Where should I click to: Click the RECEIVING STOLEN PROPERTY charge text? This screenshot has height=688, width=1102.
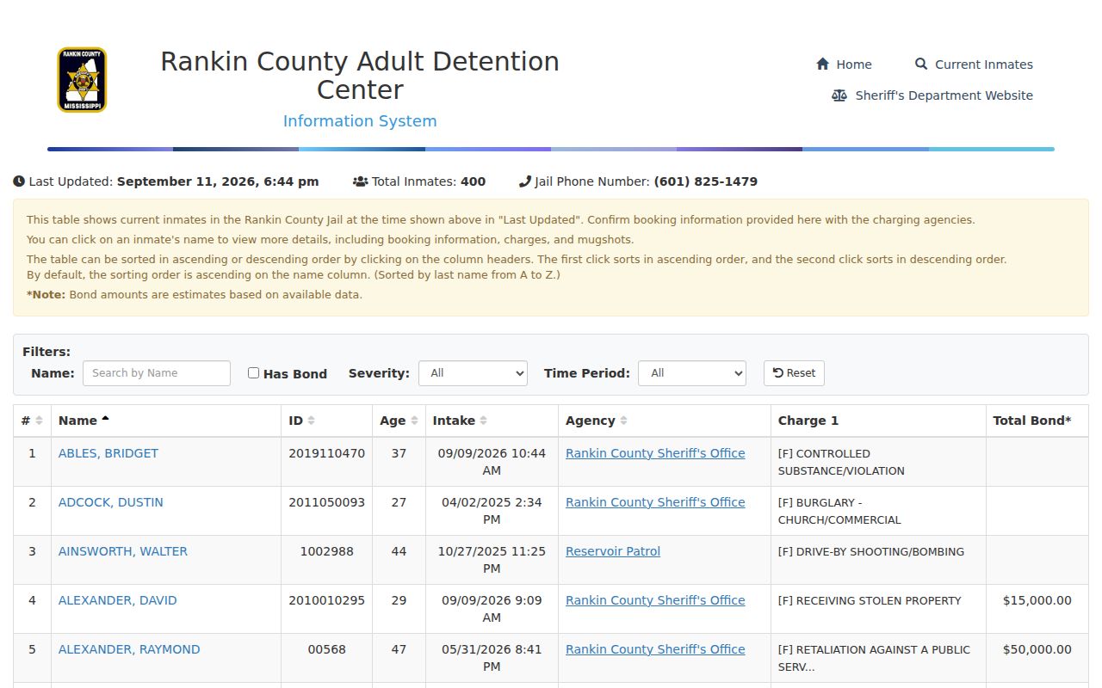870,600
